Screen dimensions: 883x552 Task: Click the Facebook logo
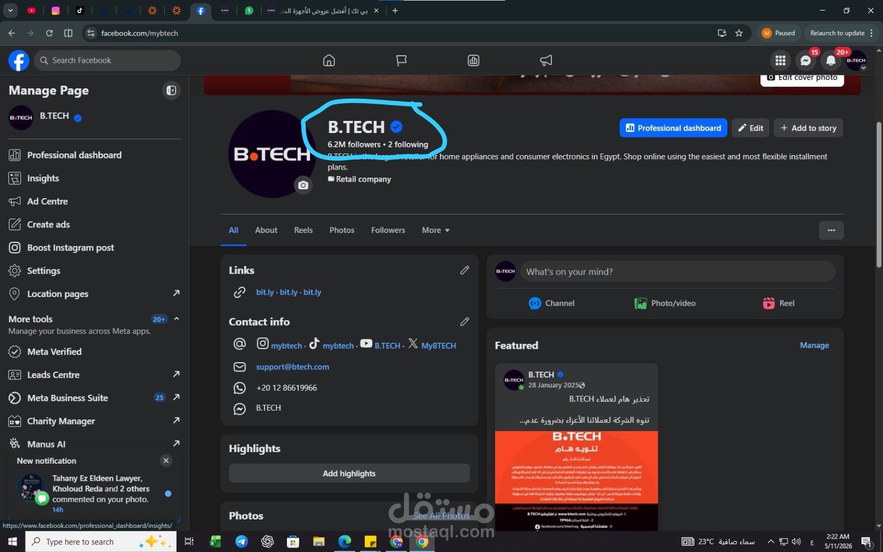pos(19,60)
